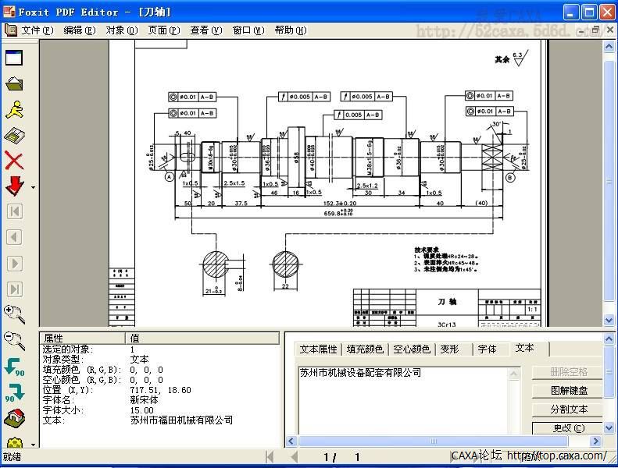618x468 pixels.
Task: Go to previous page in left toolbar
Action: click(15, 237)
